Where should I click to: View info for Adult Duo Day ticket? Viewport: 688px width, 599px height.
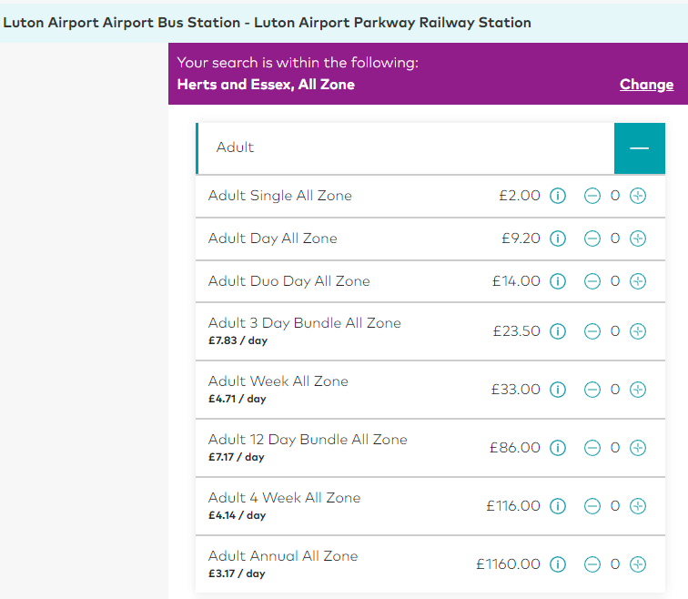[558, 281]
